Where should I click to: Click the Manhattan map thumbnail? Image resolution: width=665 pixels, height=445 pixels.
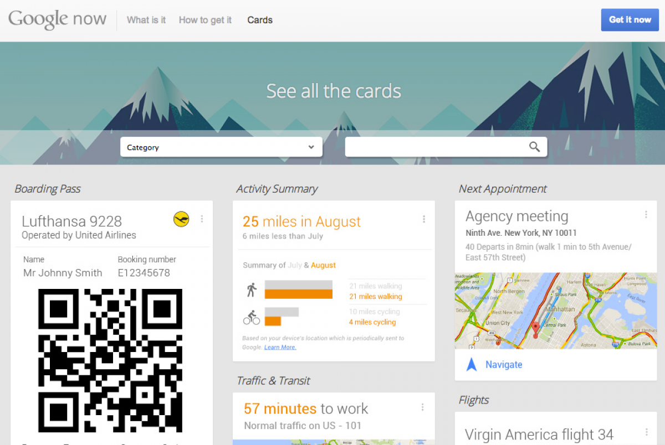pos(556,310)
